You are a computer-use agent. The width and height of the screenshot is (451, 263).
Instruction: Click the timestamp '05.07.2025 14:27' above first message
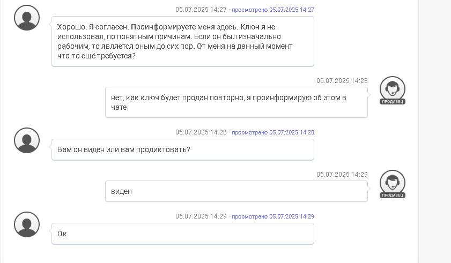201,10
